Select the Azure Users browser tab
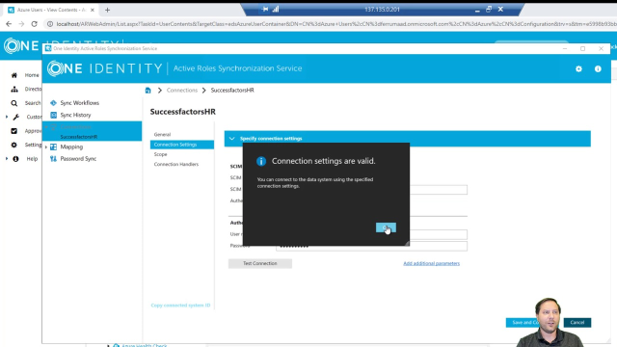 51,10
